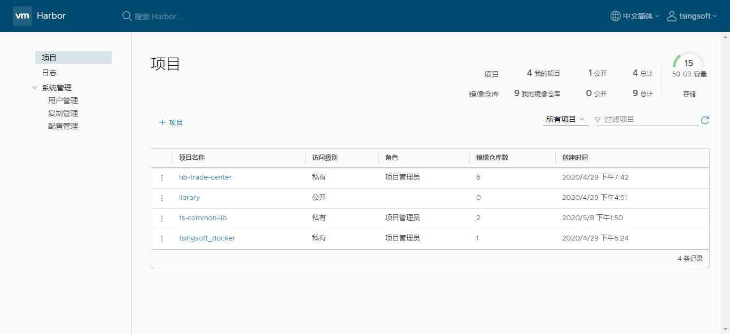
Task: Open the ts-common-lib project link
Action: pyautogui.click(x=203, y=218)
